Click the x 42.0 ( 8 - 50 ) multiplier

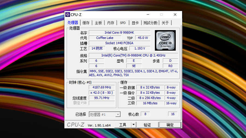coord(102,93)
